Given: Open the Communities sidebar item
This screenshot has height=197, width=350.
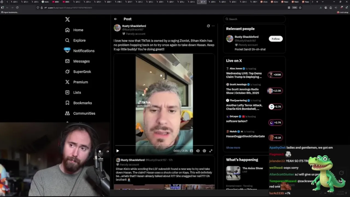Looking at the screenshot, I should point(80,113).
